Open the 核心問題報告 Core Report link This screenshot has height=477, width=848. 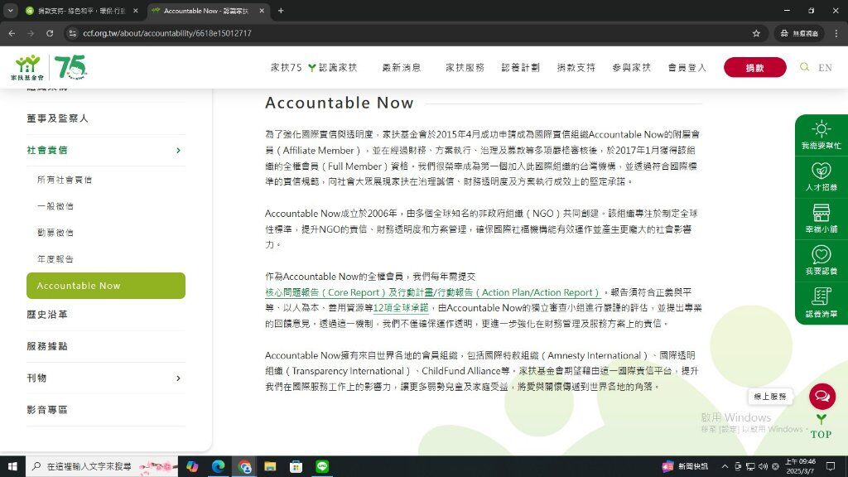point(432,292)
